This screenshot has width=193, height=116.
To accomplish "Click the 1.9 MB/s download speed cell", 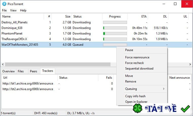I will pos(162,39).
